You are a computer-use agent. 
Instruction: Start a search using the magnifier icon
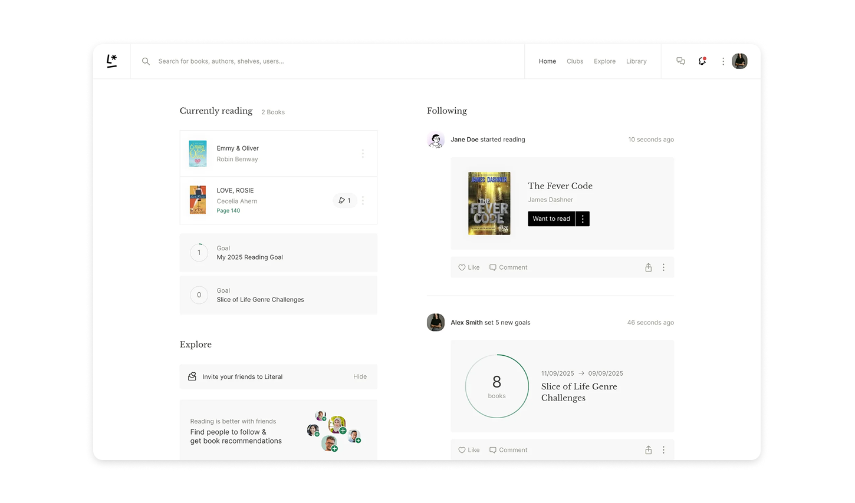[145, 61]
